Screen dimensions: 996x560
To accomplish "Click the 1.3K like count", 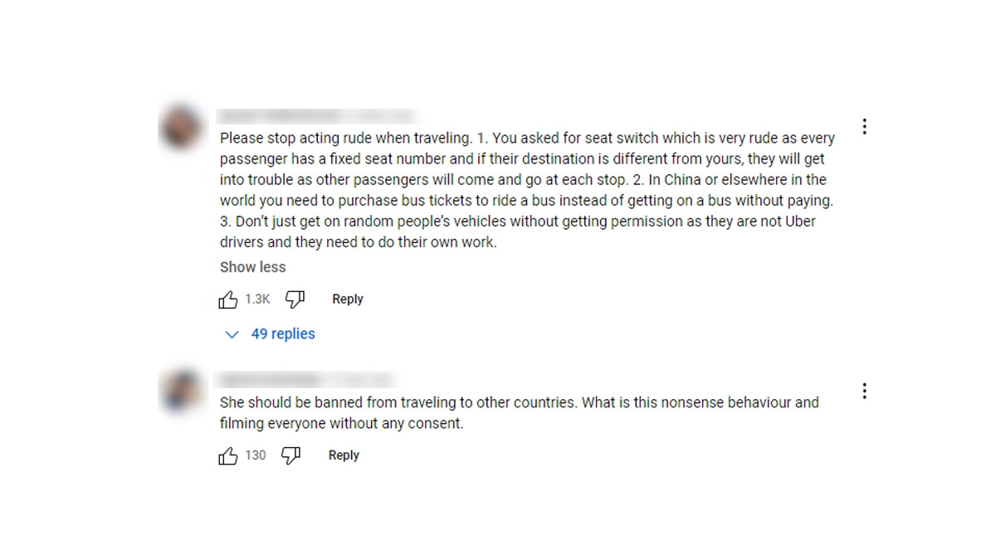I will pyautogui.click(x=257, y=299).
